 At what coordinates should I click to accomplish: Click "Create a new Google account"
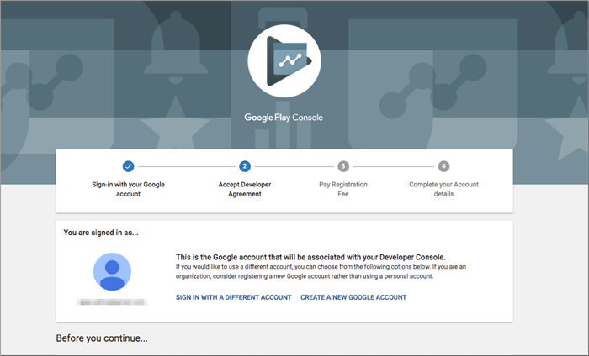(x=353, y=297)
